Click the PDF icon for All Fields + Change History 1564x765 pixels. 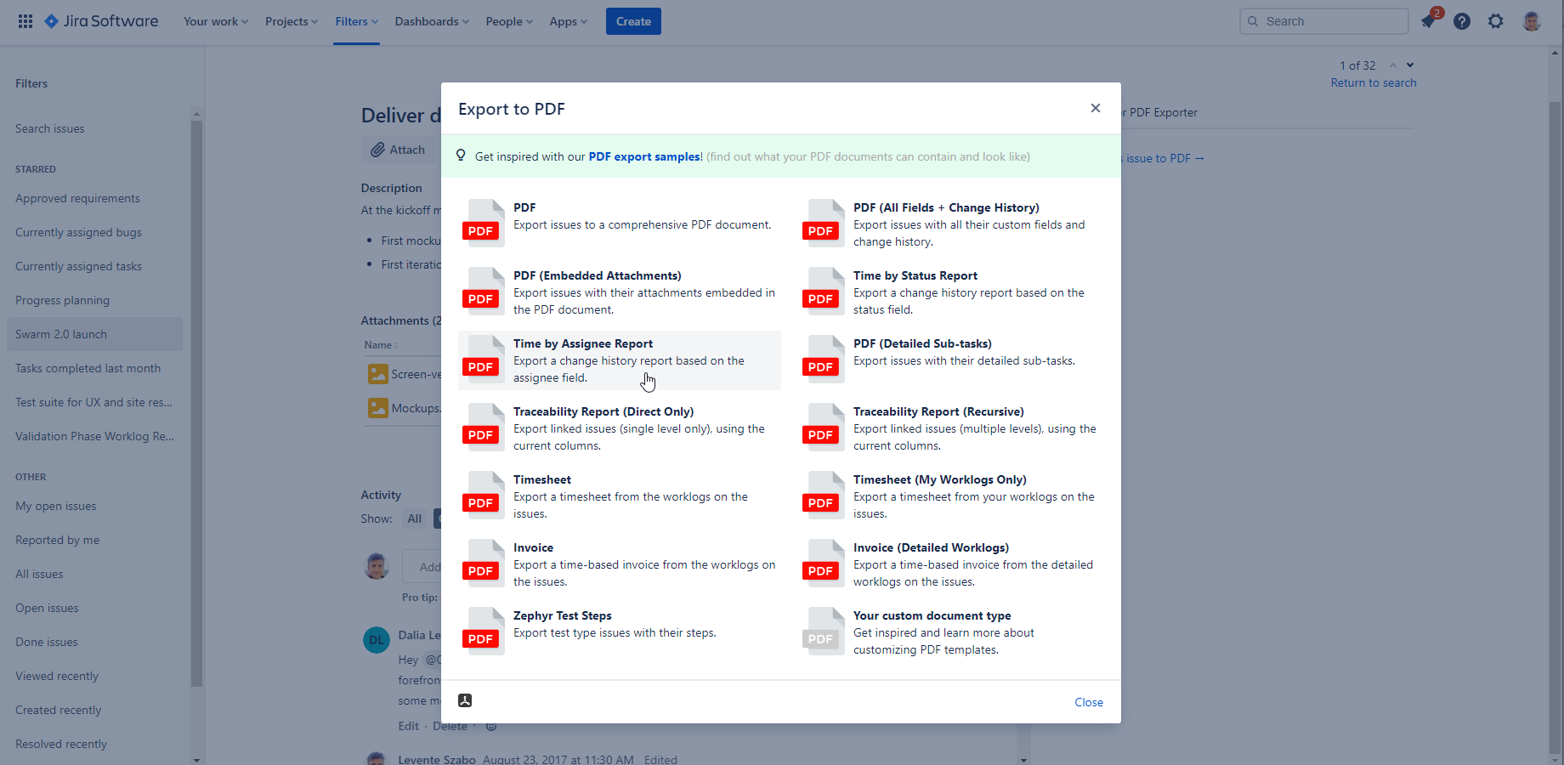(824, 223)
